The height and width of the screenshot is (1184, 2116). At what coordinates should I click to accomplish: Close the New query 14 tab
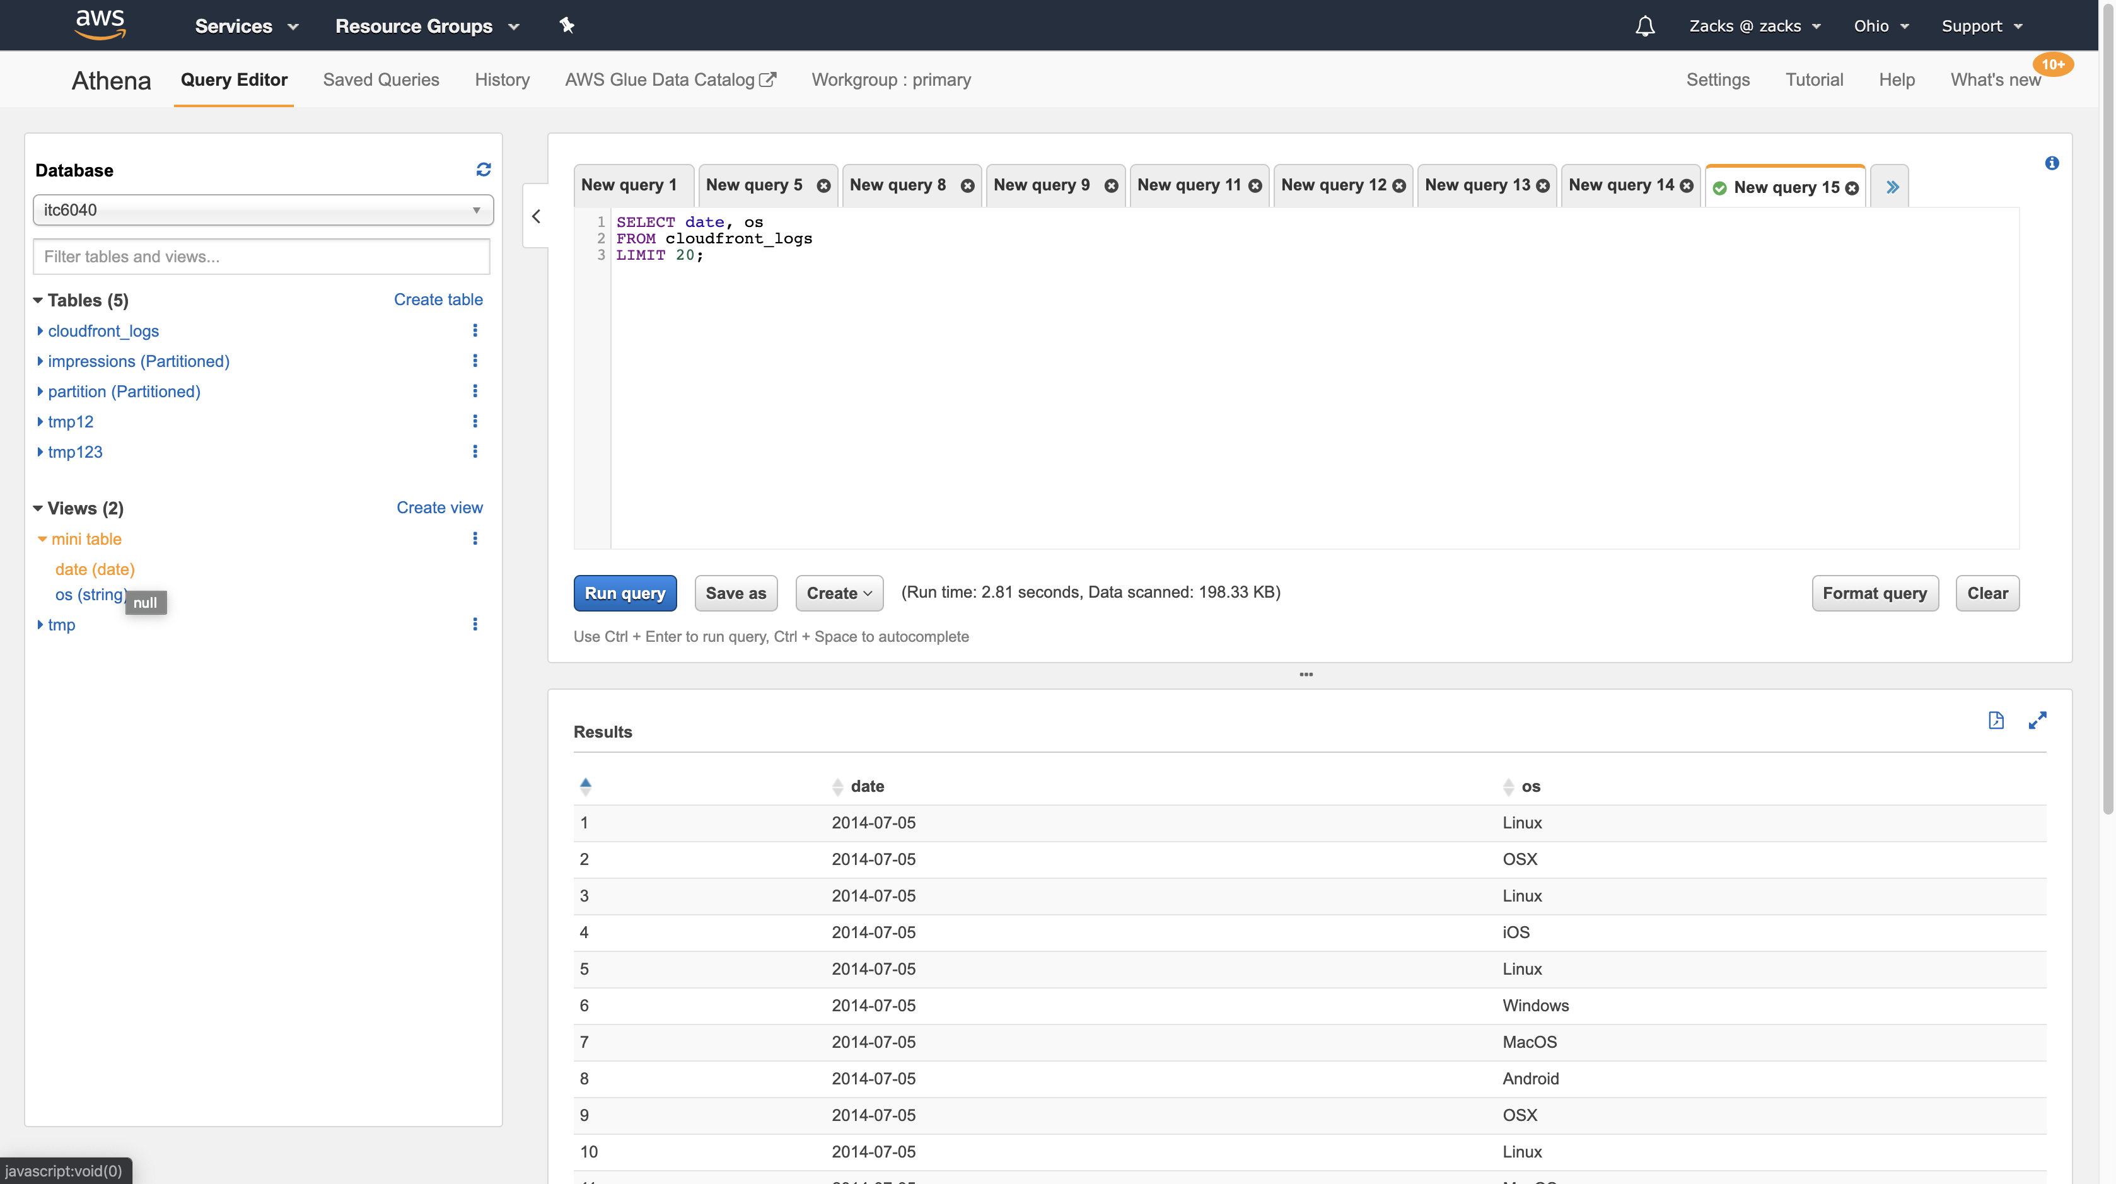(1687, 187)
